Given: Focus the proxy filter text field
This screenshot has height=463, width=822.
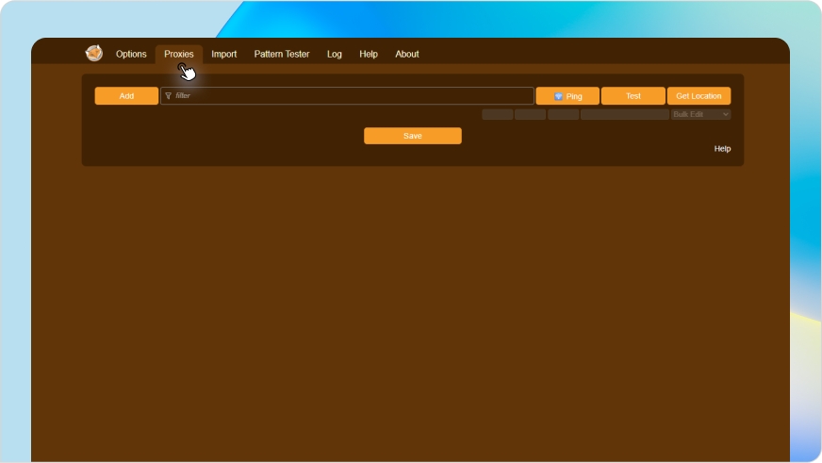Looking at the screenshot, I should 349,96.
